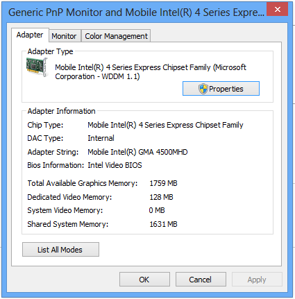Click the greyed Apply button
The width and height of the screenshot is (295, 299).
click(257, 280)
